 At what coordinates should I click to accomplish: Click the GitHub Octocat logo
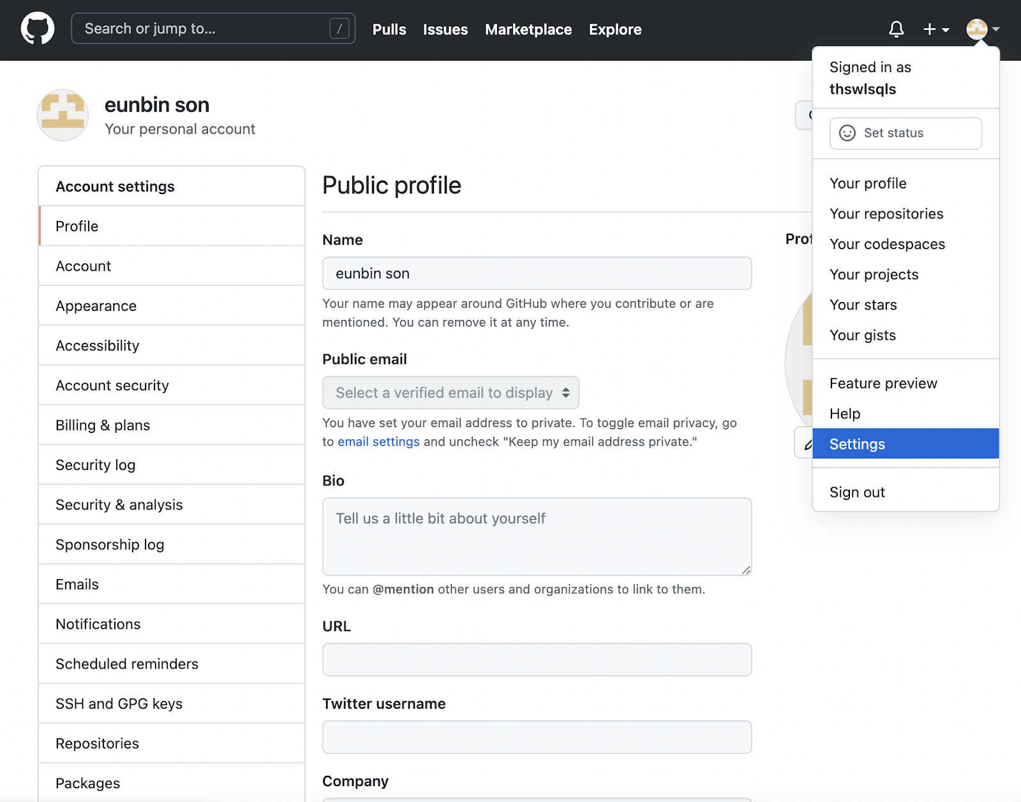(38, 29)
